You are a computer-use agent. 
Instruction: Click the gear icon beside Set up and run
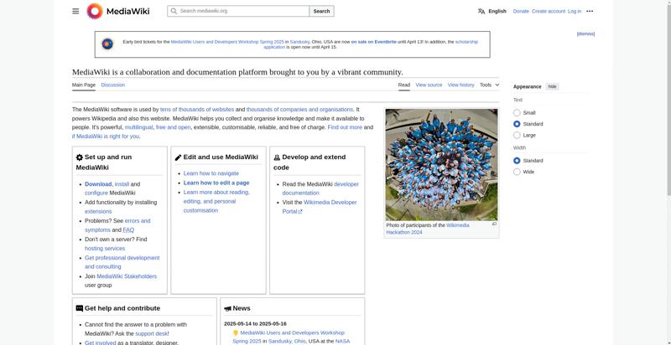[79, 157]
